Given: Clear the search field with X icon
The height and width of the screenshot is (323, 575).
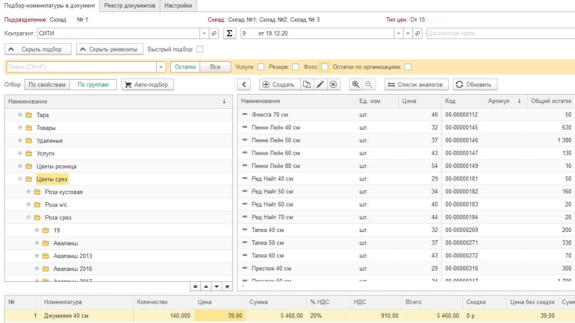Looking at the screenshot, I should pos(161,67).
